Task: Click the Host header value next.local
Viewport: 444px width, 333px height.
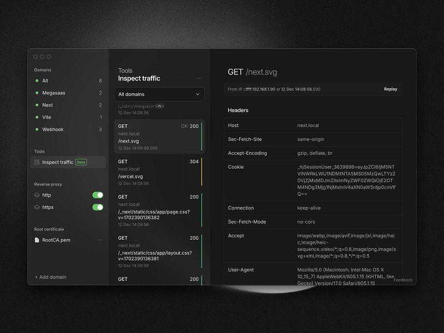Action: click(308, 125)
